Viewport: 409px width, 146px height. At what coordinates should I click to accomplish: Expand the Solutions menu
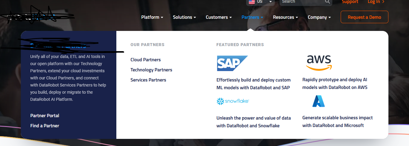(184, 17)
